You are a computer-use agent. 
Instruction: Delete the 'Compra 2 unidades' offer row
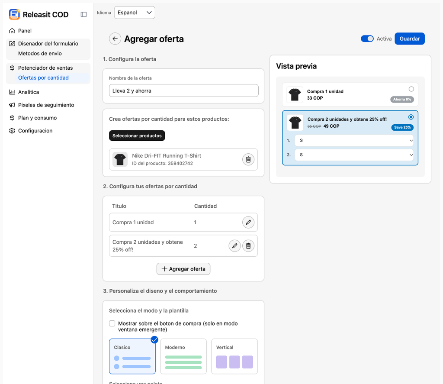click(x=248, y=246)
